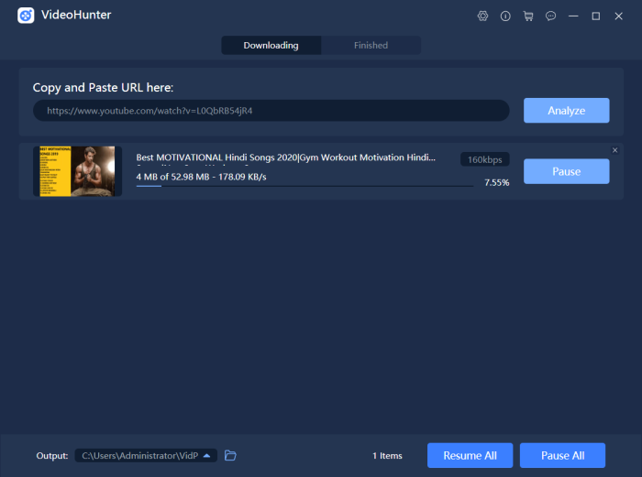Open the shopping cart purchase icon
The height and width of the screenshot is (477, 642).
tap(528, 16)
